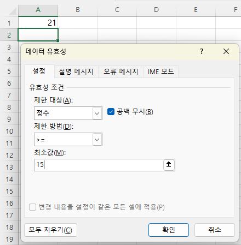Select row 5 header

[9, 71]
